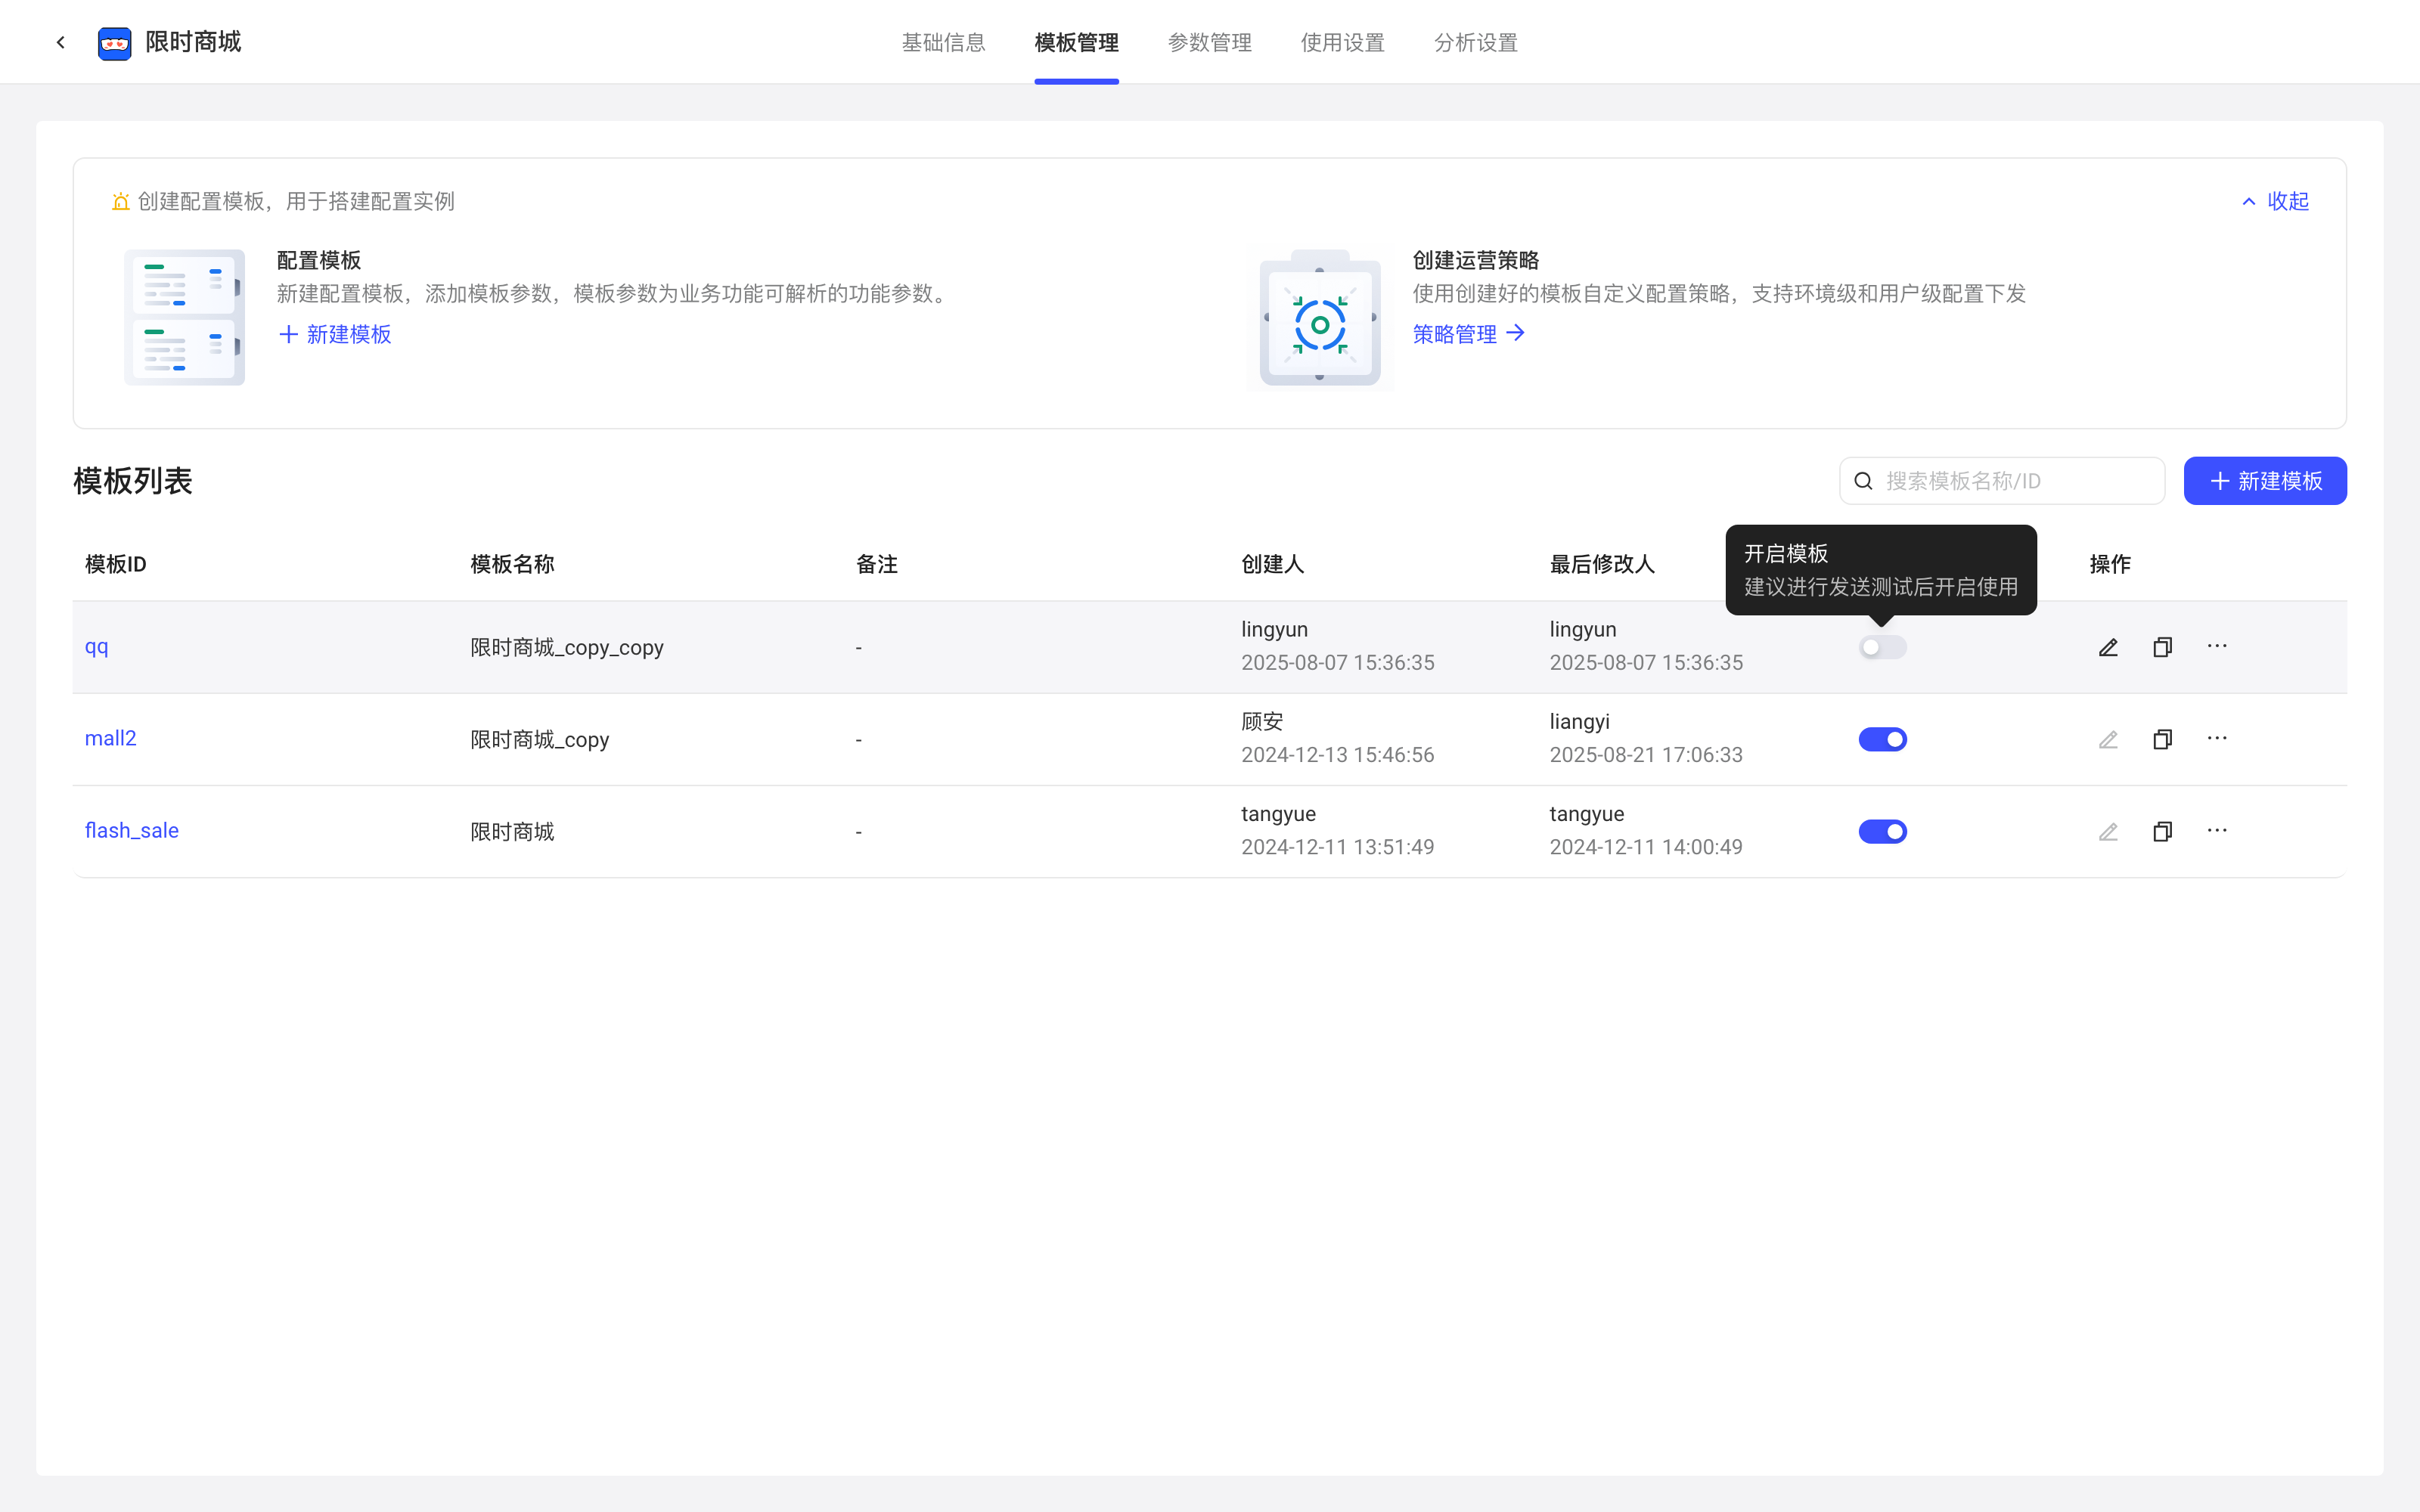Click edit pencil icon in flash_sale row
The width and height of the screenshot is (2420, 1512).
click(2108, 831)
